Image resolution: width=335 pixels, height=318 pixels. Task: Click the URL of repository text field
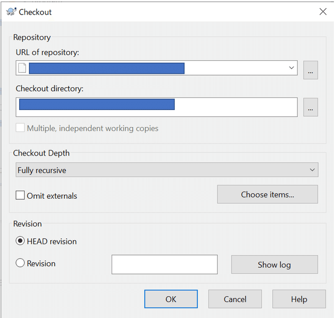tap(234, 68)
